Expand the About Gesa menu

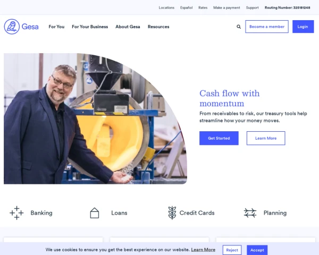pyautogui.click(x=128, y=27)
